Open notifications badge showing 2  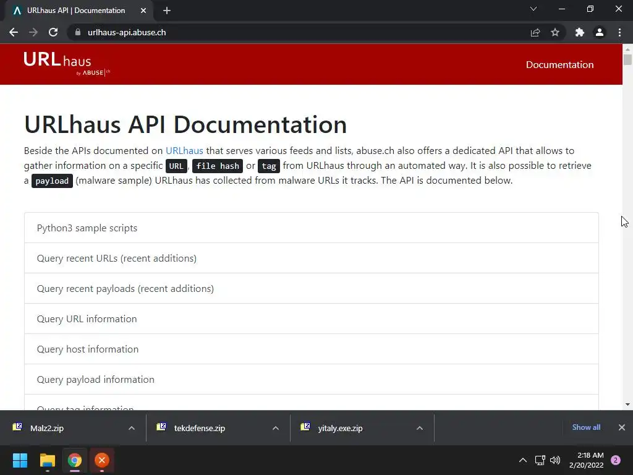click(x=616, y=460)
